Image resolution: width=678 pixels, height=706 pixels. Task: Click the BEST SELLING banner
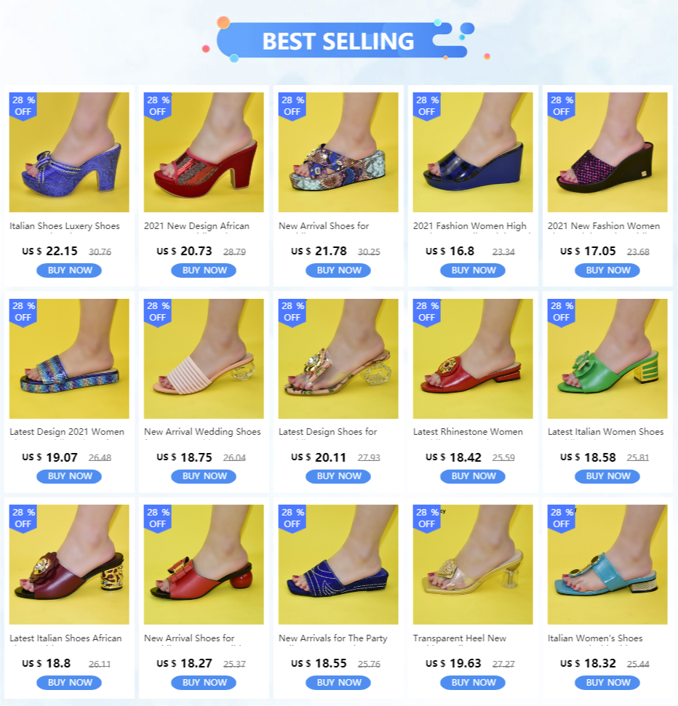(338, 41)
